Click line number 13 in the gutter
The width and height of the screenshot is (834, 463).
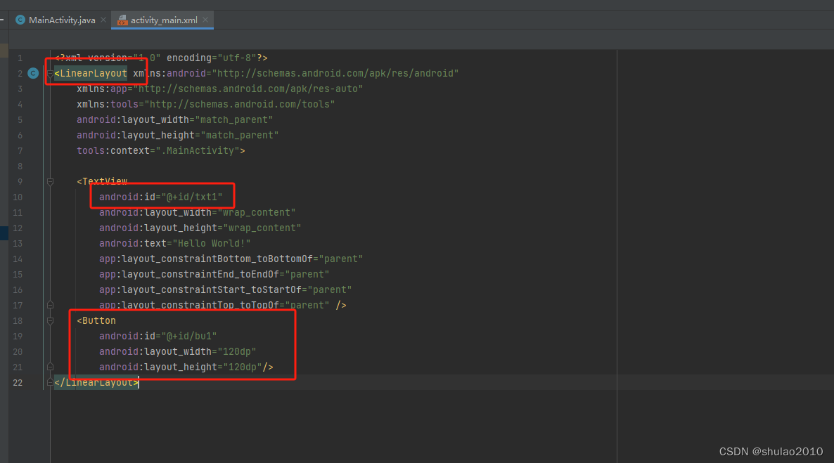[18, 243]
